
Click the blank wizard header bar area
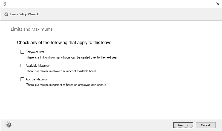click(x=127, y=14)
